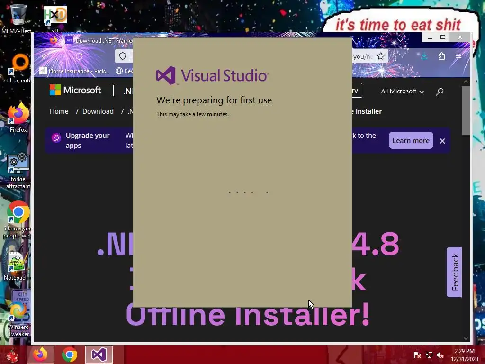Open the Notepad++ desktop shortcut
485x364 pixels.
point(18,266)
